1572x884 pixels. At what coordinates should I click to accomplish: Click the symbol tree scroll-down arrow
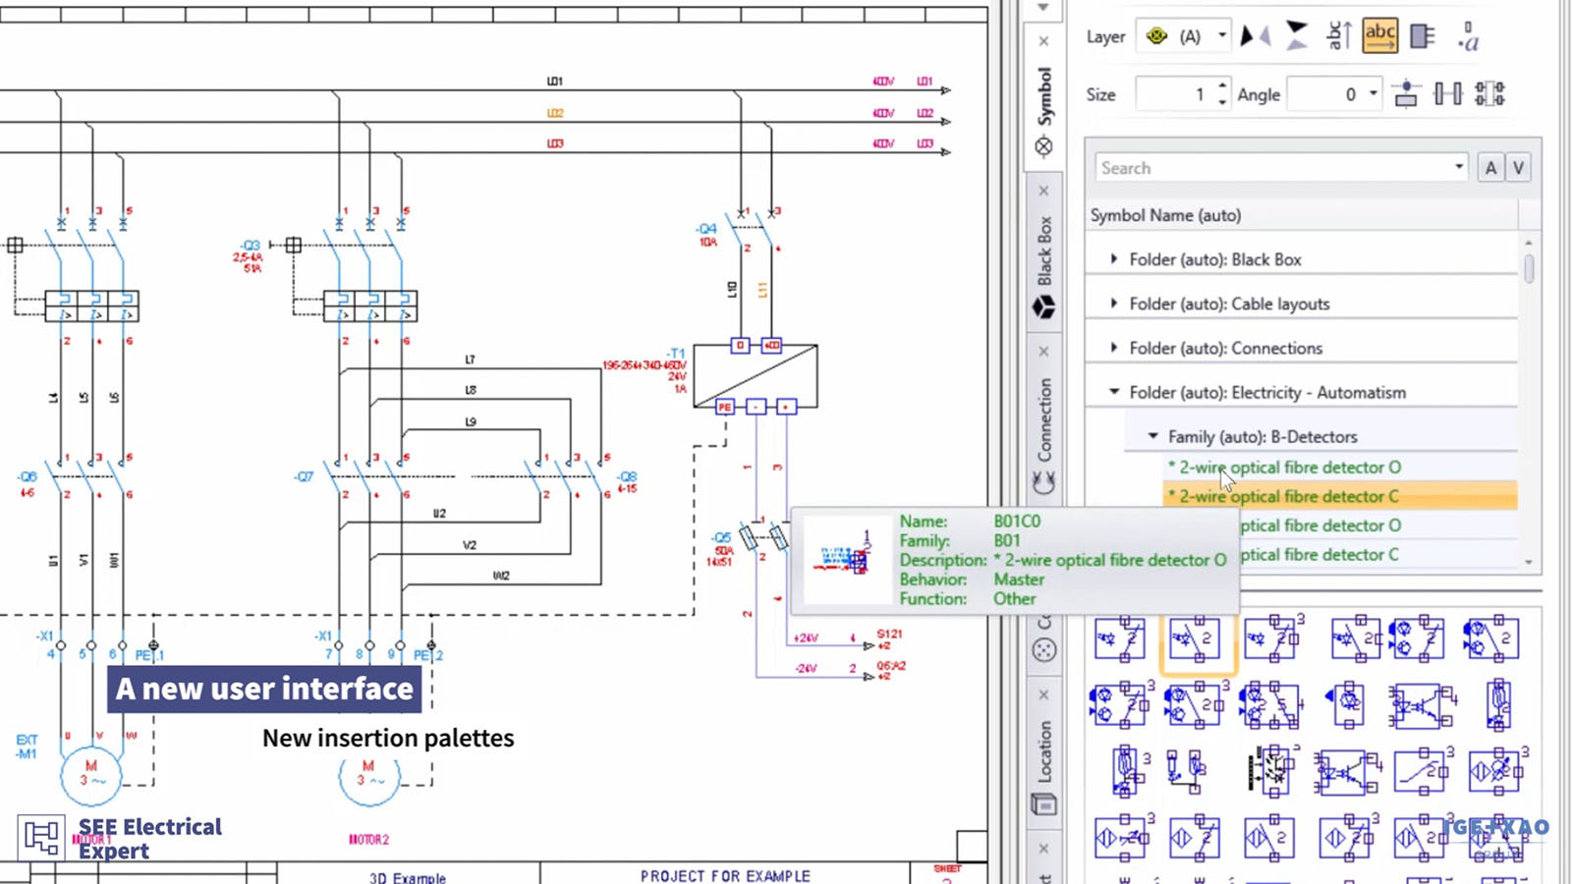tap(1529, 562)
